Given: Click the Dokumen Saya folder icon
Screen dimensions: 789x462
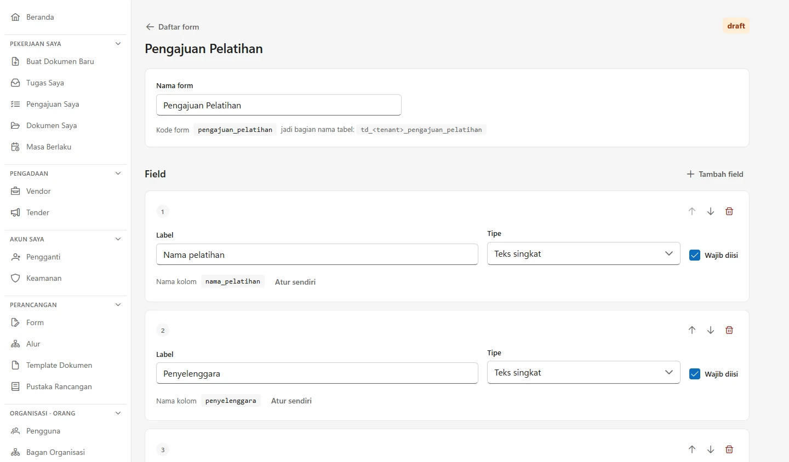Looking at the screenshot, I should [15, 125].
